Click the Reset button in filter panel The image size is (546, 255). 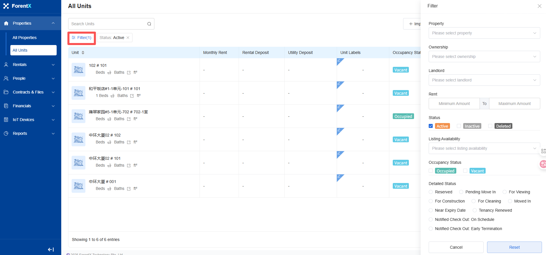[x=514, y=247]
